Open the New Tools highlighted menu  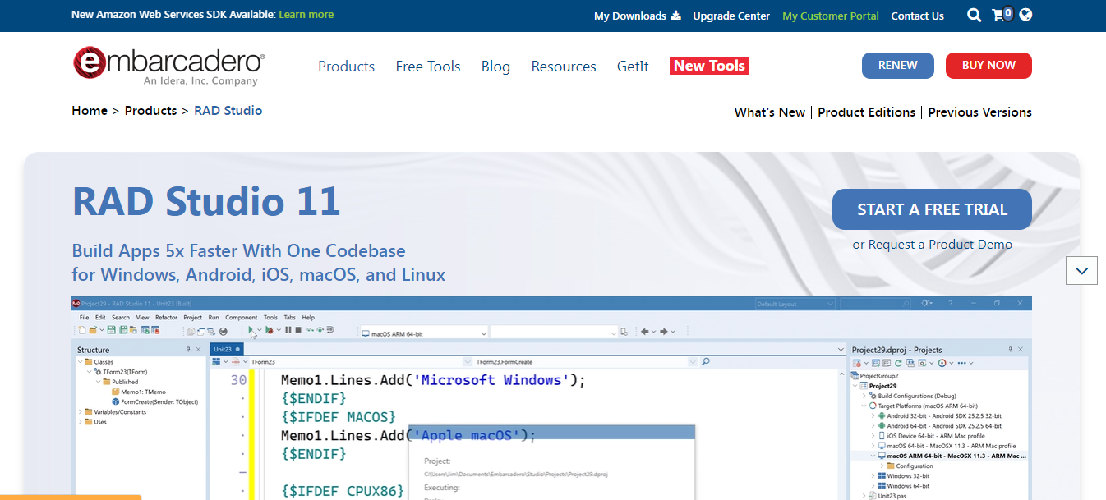(x=709, y=66)
